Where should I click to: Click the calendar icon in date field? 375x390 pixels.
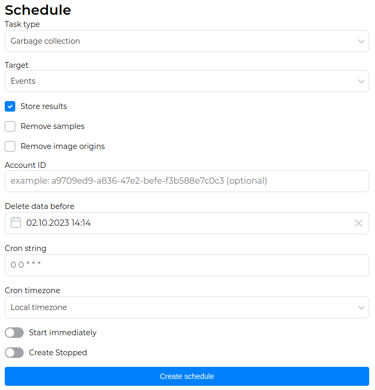(x=16, y=223)
